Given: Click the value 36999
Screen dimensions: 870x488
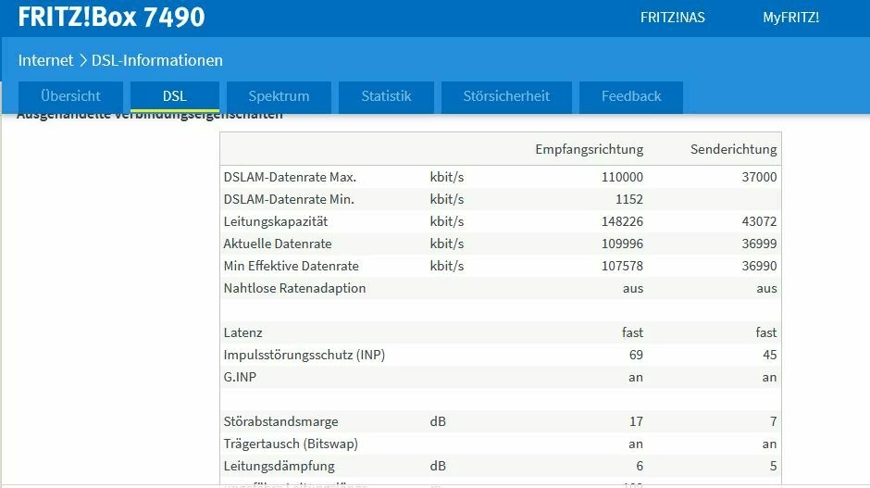Looking at the screenshot, I should [x=759, y=244].
